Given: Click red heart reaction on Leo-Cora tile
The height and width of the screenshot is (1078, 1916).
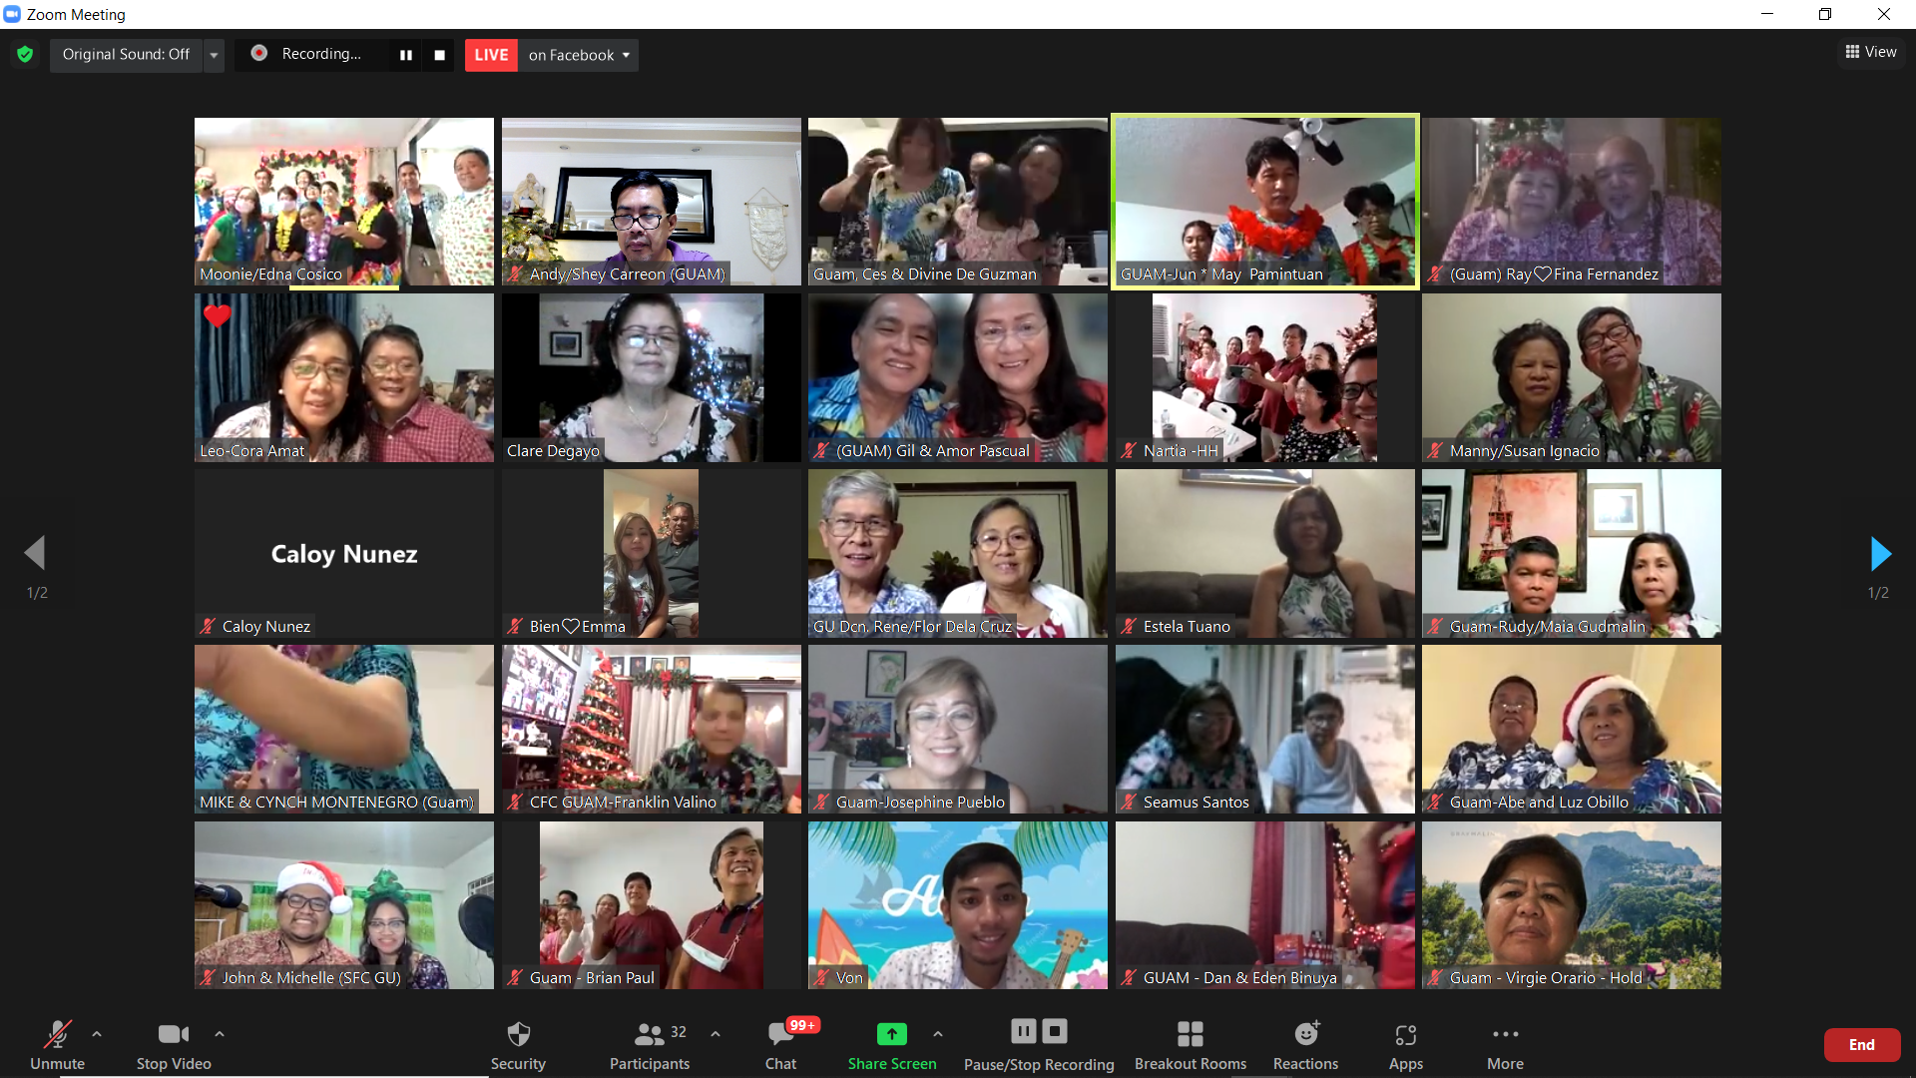Looking at the screenshot, I should coord(217,316).
